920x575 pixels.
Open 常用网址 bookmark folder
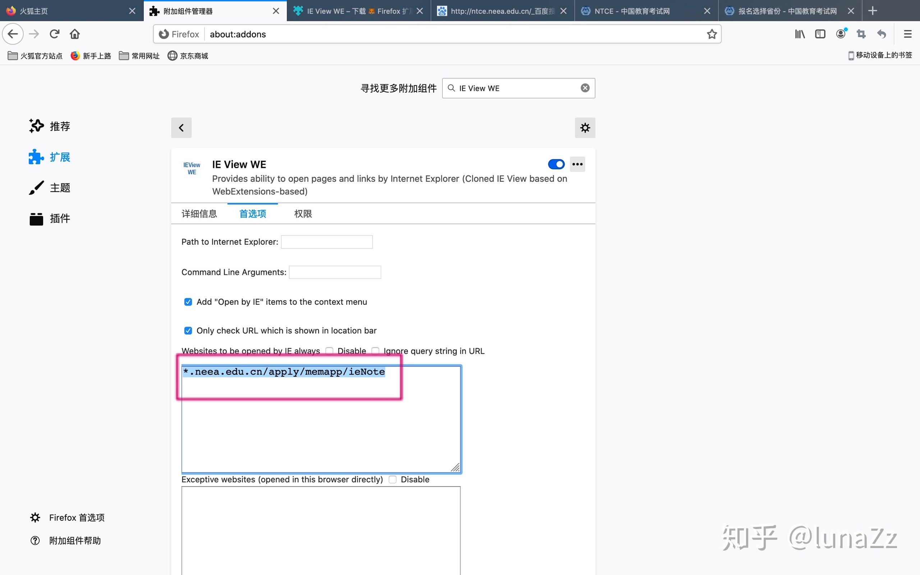[x=139, y=56]
